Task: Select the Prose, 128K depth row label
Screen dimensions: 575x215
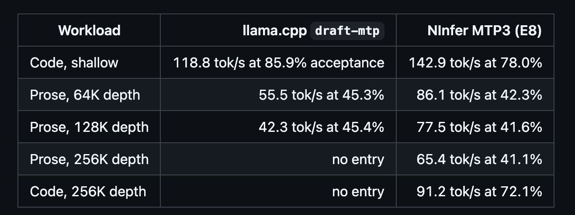Action: coord(89,127)
